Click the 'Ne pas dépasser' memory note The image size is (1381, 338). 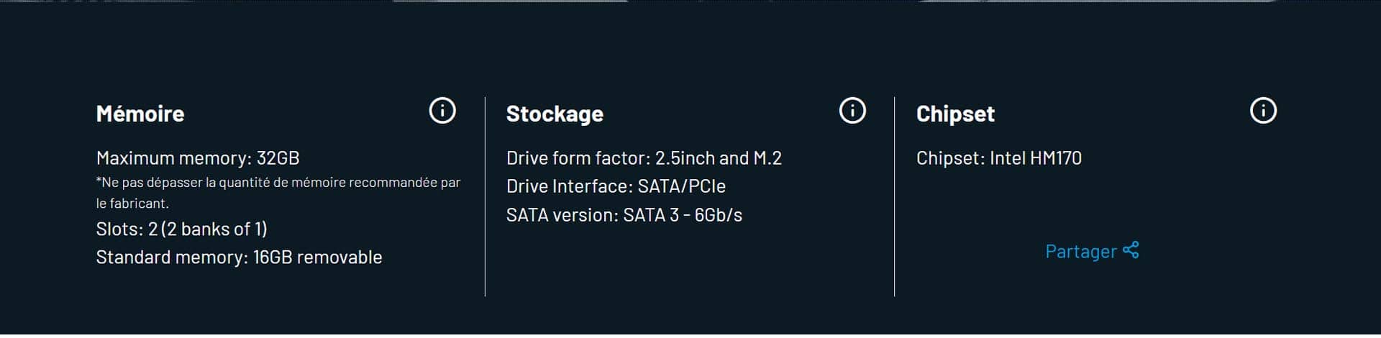coord(278,193)
